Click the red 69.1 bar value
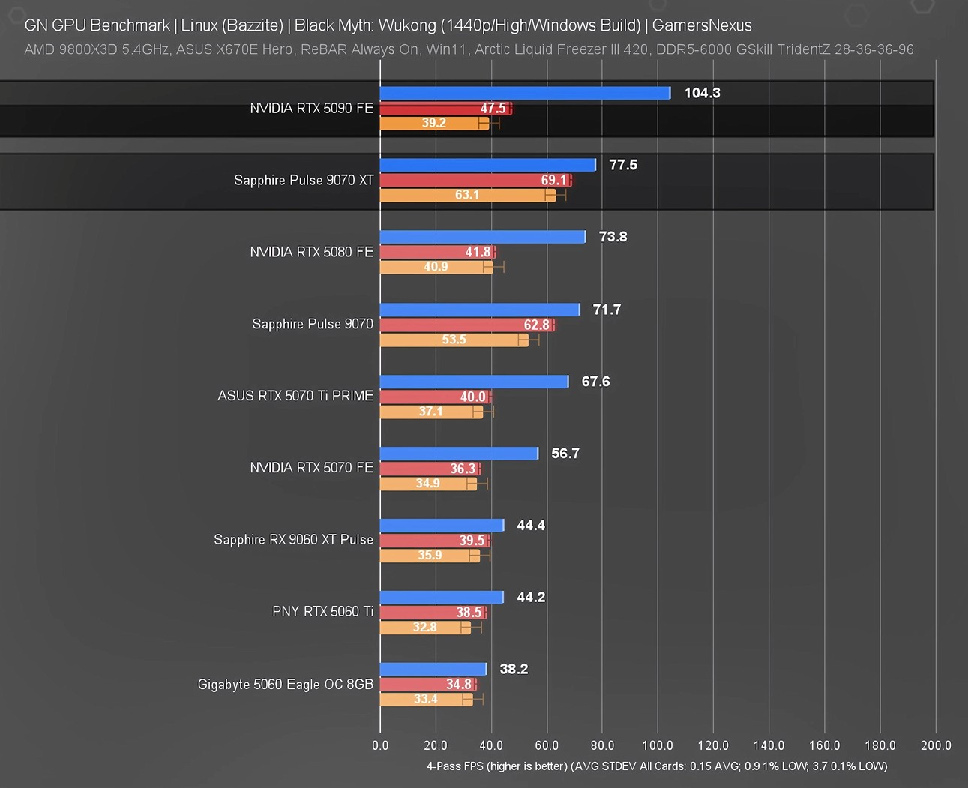 [553, 180]
